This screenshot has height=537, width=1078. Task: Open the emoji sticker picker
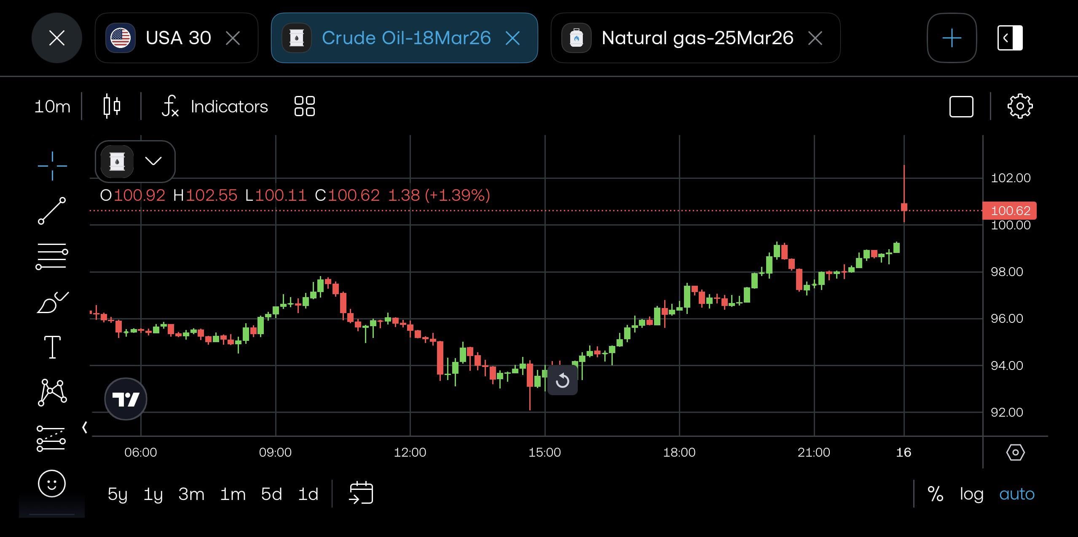click(52, 484)
